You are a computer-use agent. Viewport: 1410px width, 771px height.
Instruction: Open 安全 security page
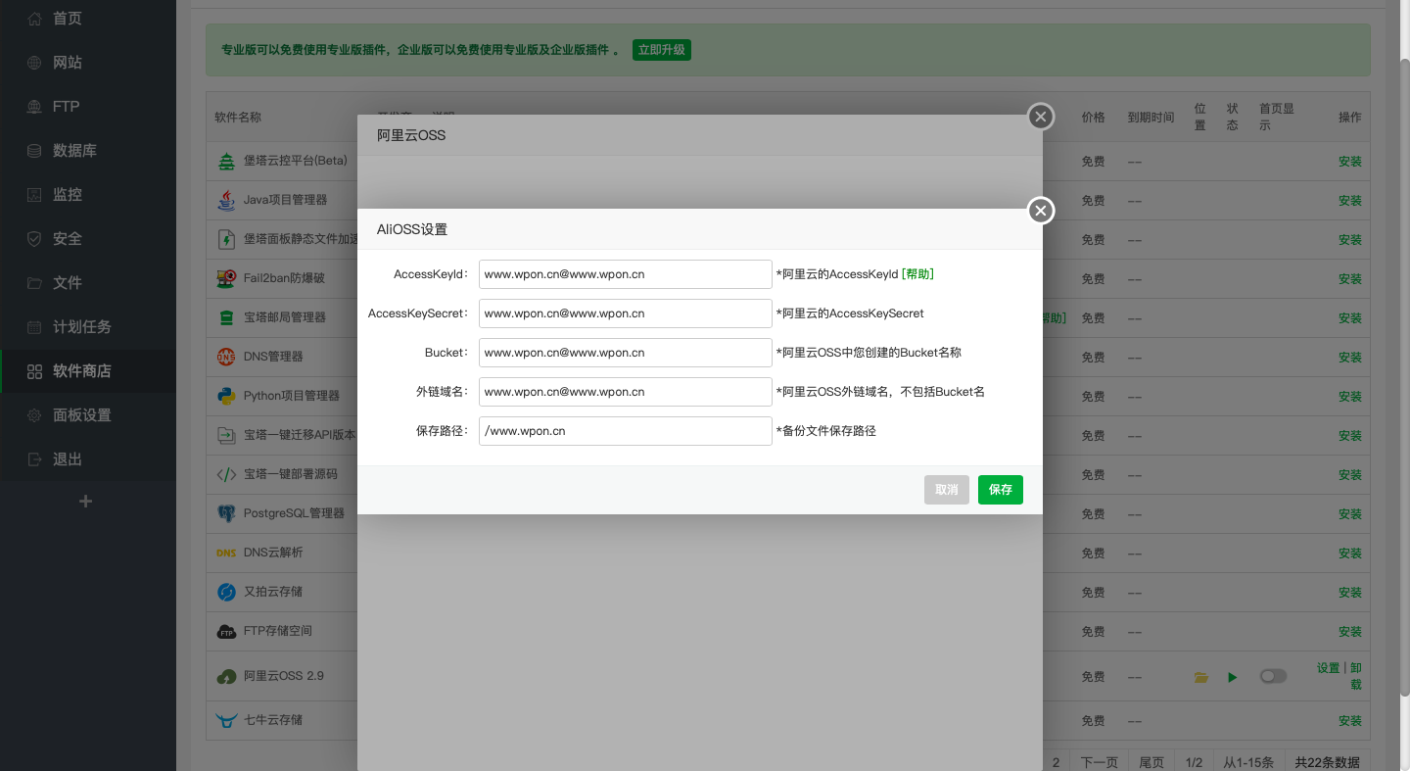click(88, 239)
